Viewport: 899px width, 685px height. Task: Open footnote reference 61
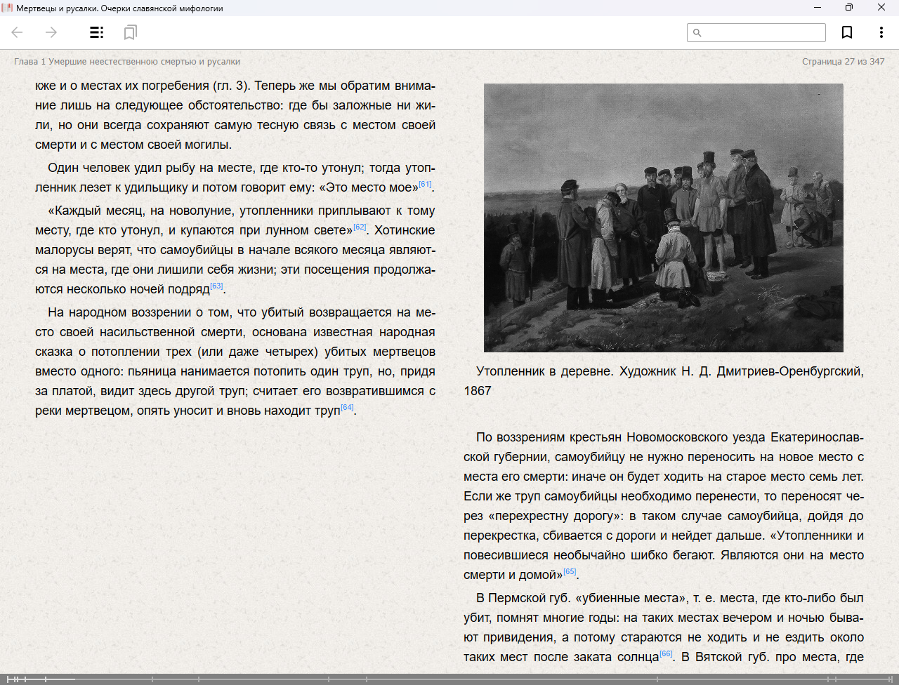(x=425, y=185)
